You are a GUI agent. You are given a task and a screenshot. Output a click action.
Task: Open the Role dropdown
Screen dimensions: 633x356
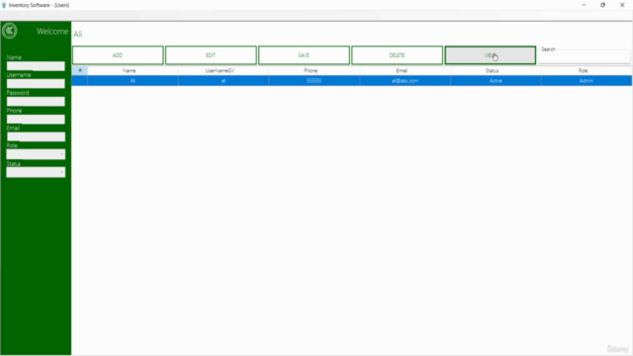tap(36, 154)
